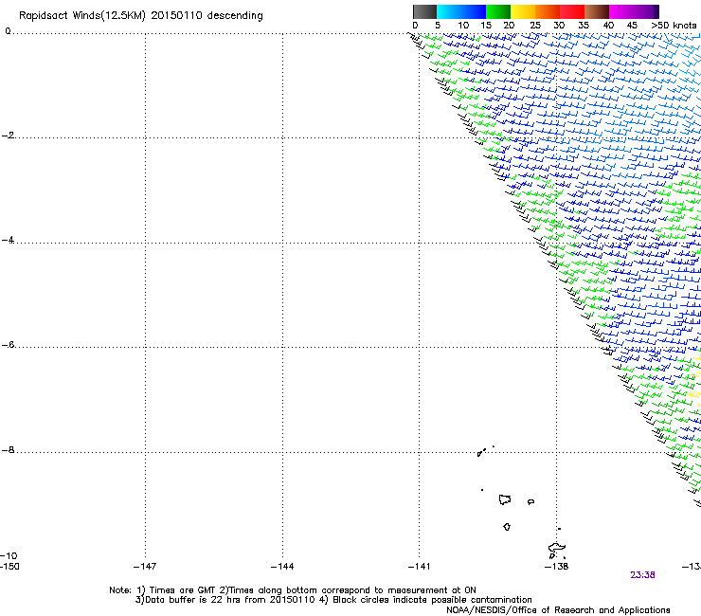The height and width of the screenshot is (616, 701).
Task: Click the longitude label '-141'
Action: (x=419, y=567)
